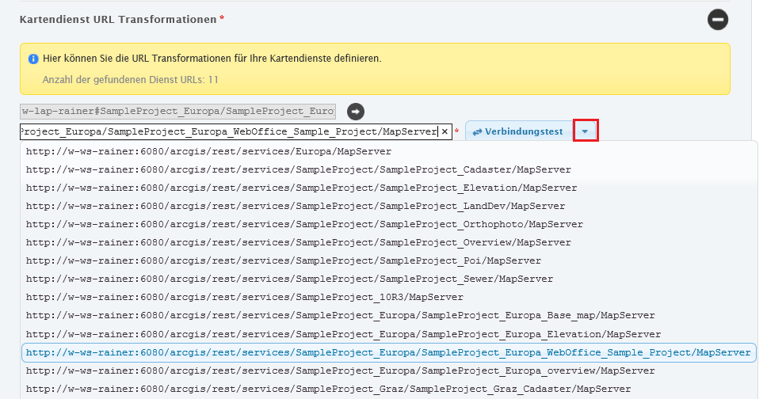Select the SampleProject_Poi/MapServer URL
This screenshot has width=767, height=399.
pos(389,260)
